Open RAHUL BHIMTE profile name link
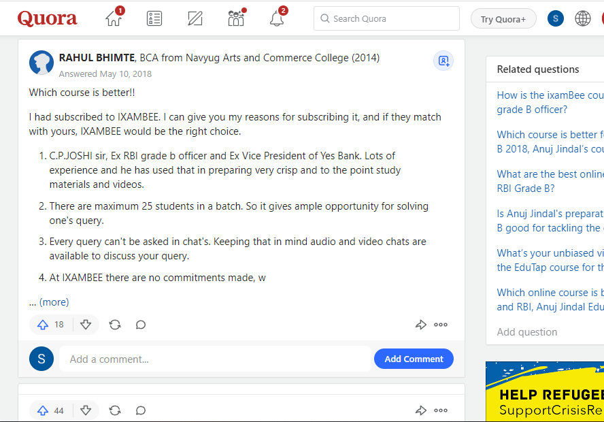 tap(97, 58)
